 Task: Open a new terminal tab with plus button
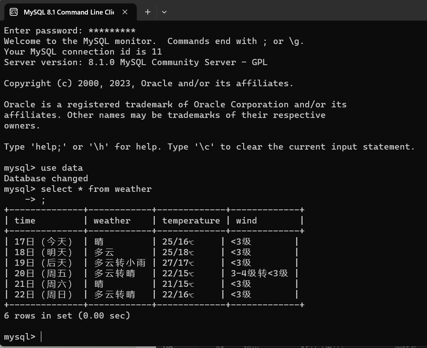click(x=148, y=12)
